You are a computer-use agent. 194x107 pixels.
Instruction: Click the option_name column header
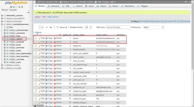pyautogui.click(x=79, y=35)
